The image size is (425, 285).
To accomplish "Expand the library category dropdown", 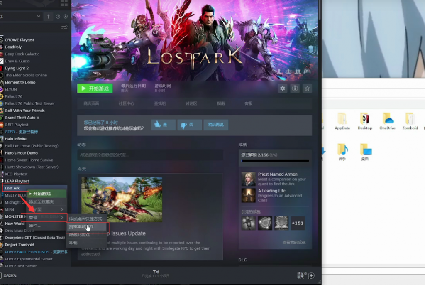I will [x=21, y=17].
